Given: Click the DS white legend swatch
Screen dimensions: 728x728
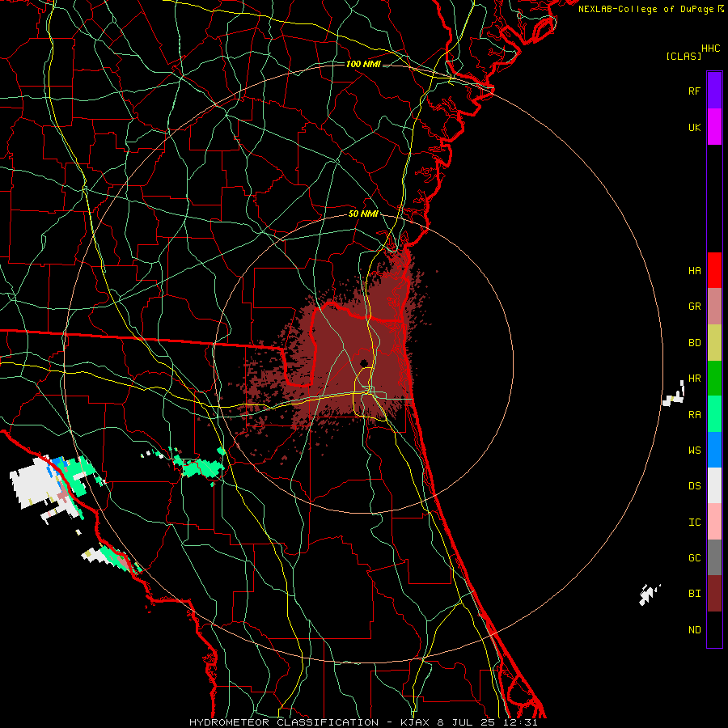Looking at the screenshot, I should (x=714, y=485).
